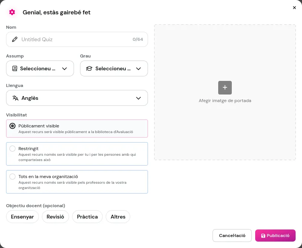
Task: Select the Públicament visible radio option
Action: 12,126
